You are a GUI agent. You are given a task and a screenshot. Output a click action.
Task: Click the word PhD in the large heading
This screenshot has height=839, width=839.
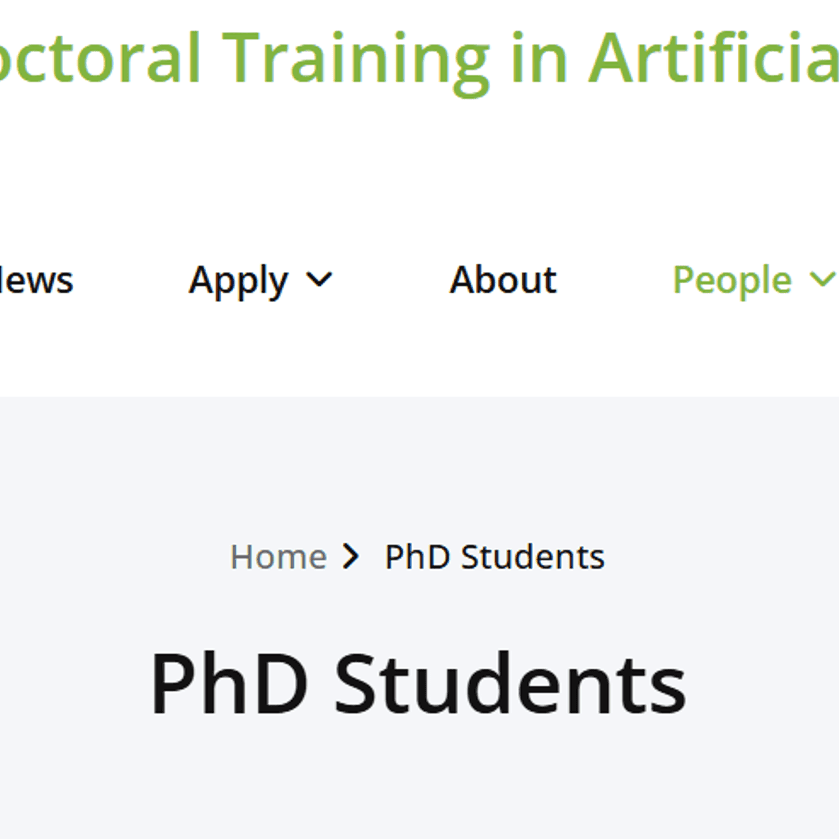230,684
